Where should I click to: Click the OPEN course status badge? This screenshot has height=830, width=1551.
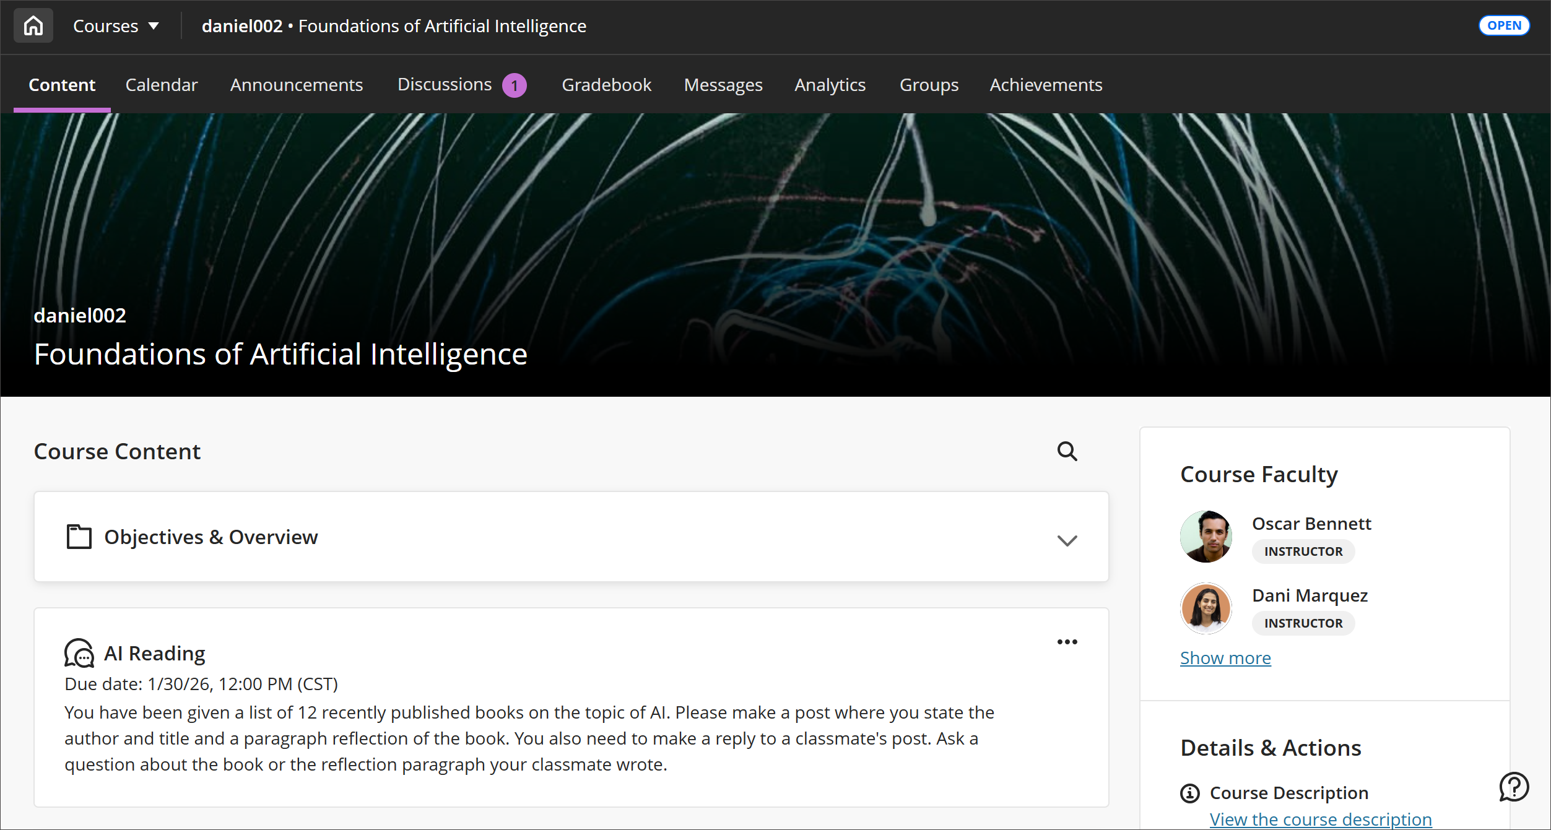click(1504, 25)
